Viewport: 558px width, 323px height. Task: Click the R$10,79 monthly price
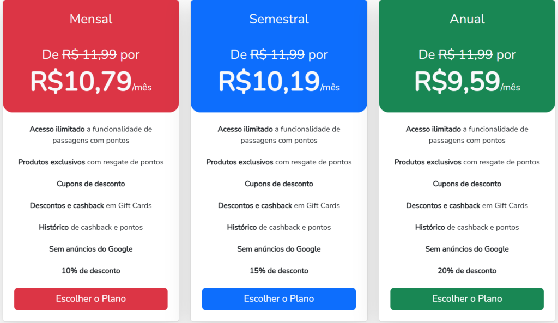[x=81, y=81]
